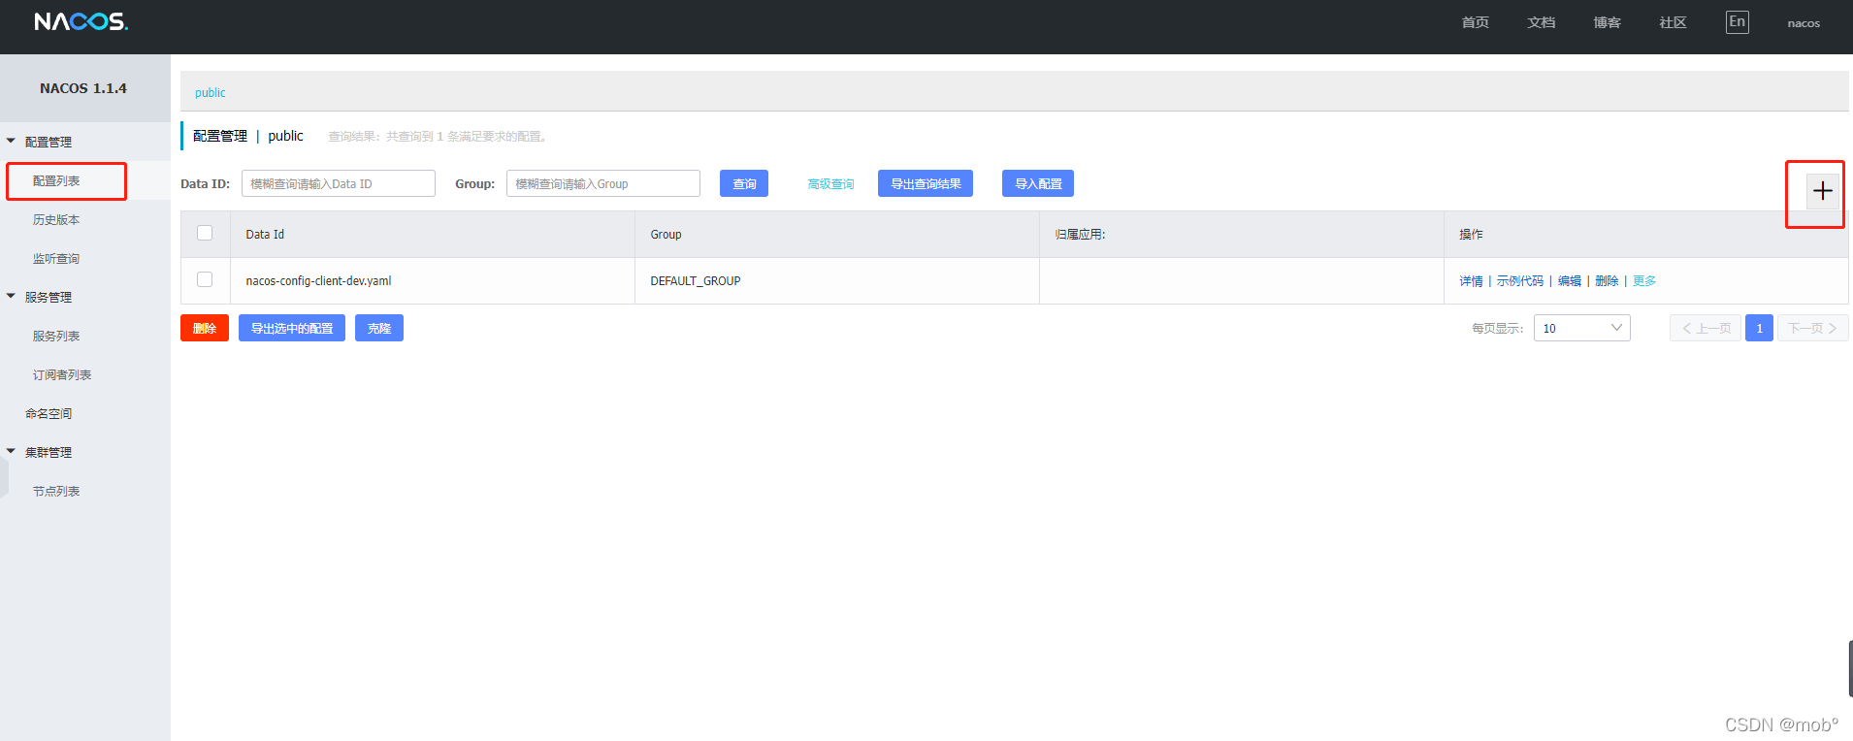The width and height of the screenshot is (1853, 741).
Task: Open 节点列表 in the sidebar
Action: point(56,491)
